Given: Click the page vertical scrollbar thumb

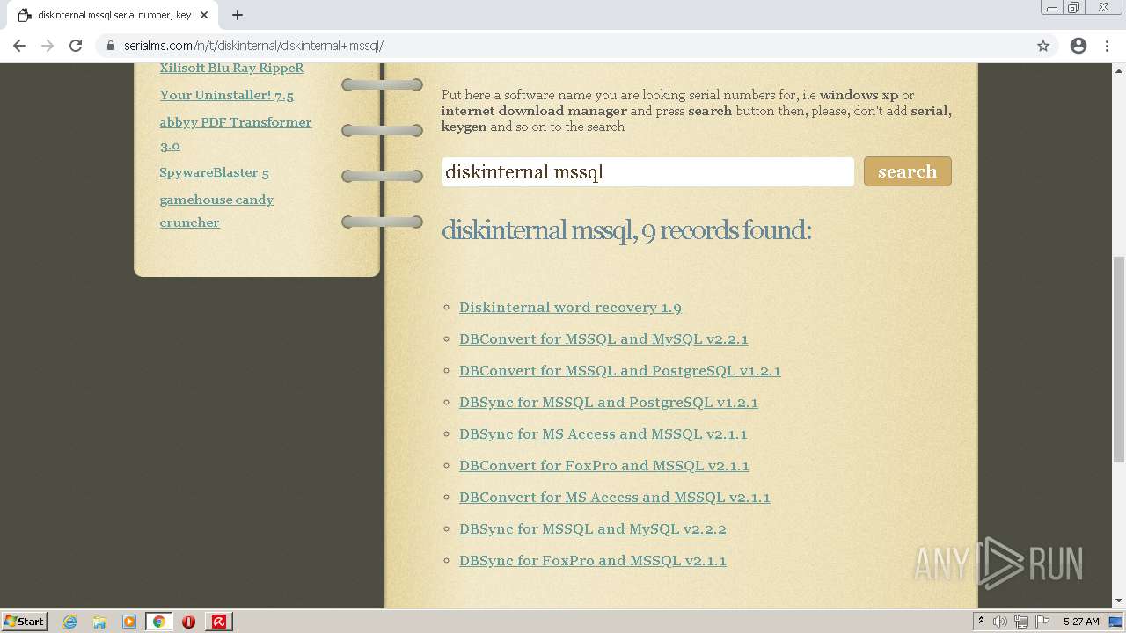Looking at the screenshot, I should tap(1119, 359).
